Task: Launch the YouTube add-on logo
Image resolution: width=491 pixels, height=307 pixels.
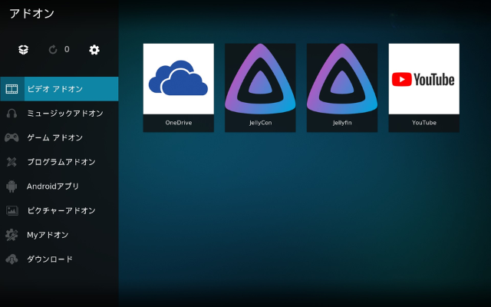Action: pos(423,78)
